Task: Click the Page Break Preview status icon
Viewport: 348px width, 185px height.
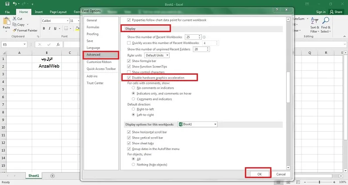Action: pyautogui.click(x=298, y=182)
